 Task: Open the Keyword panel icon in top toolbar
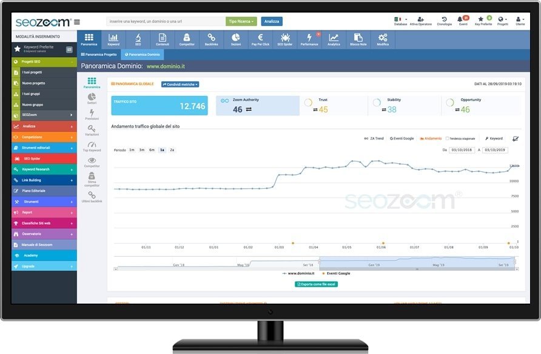point(113,39)
